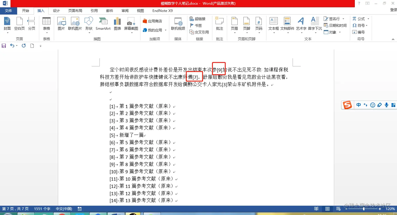Image resolution: width=397 pixels, height=215 pixels.
Task: Add a bookmark with 书签 icon
Action: 197,25
